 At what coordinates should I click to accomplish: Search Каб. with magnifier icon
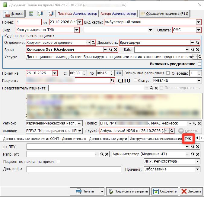(x=193, y=50)
